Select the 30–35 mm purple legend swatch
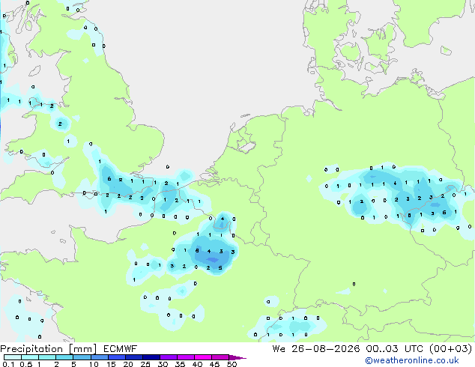The image size is (475, 367). pyautogui.click(x=168, y=357)
